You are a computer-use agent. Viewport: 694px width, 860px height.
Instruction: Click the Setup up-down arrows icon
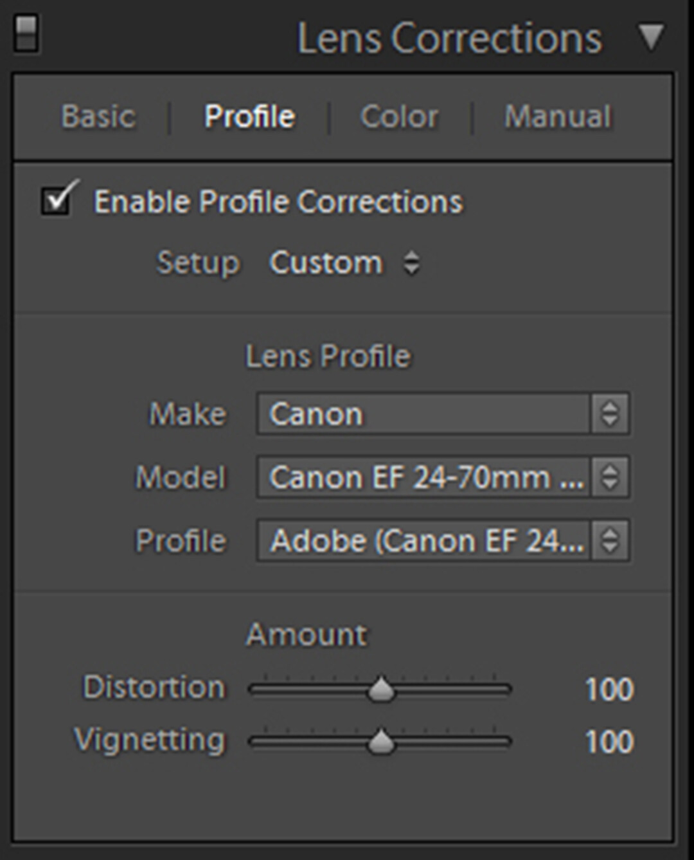(x=411, y=263)
